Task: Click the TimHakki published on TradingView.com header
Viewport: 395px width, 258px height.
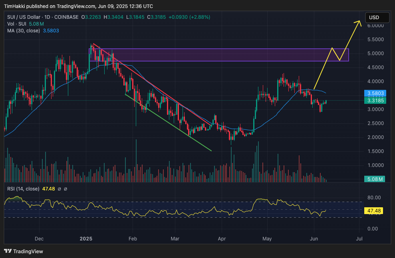Action: click(78, 6)
